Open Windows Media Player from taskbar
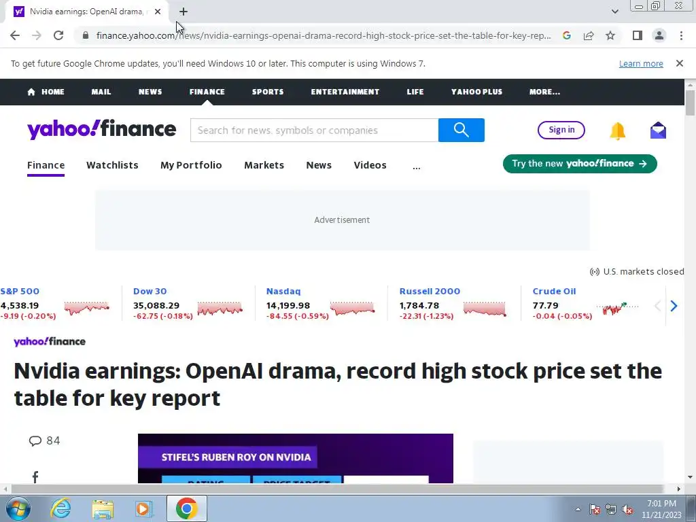696x522 pixels. (x=144, y=508)
